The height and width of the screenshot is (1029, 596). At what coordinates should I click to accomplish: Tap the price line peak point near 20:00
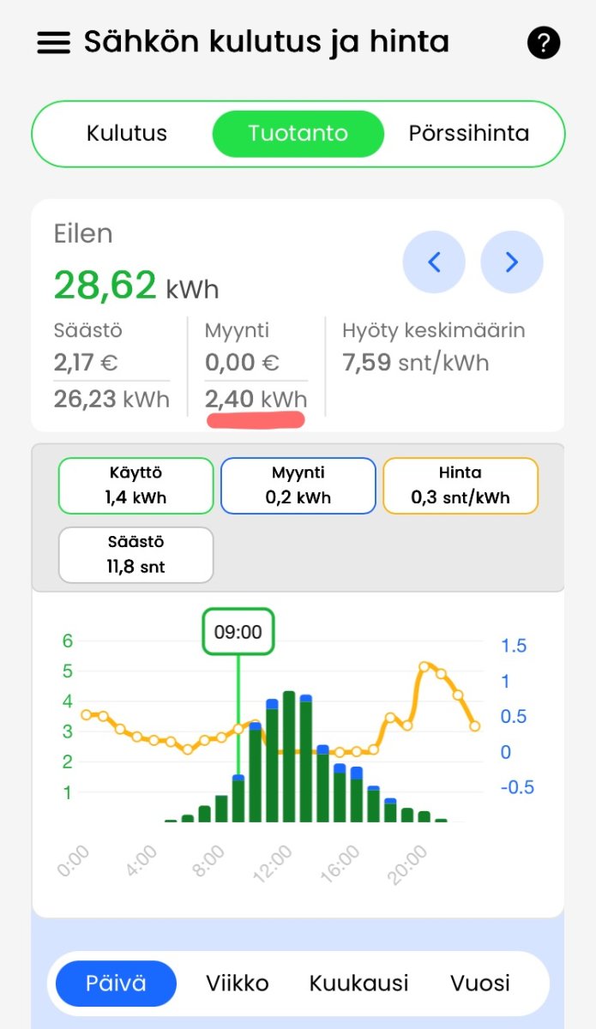point(424,666)
